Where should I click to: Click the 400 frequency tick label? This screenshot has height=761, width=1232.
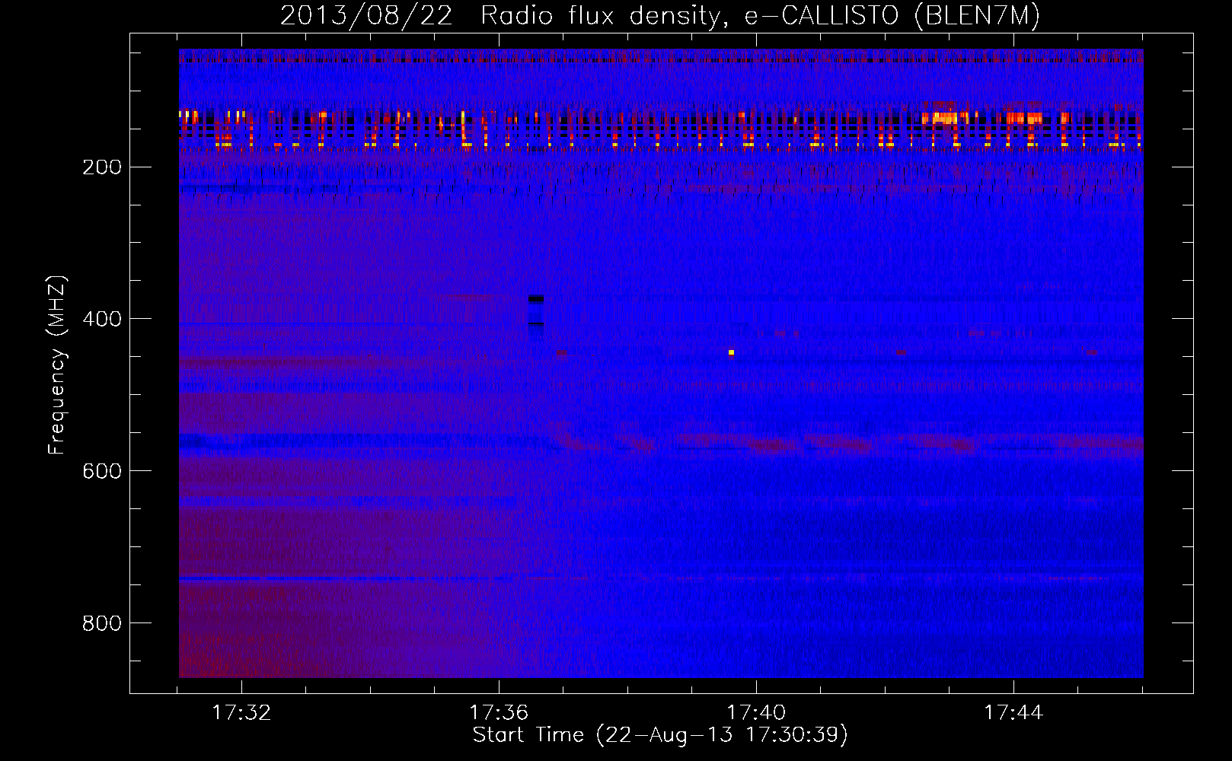pyautogui.click(x=101, y=319)
